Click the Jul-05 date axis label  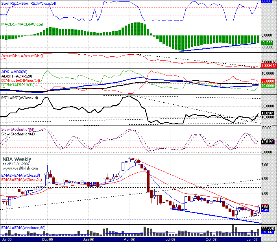point(7,240)
